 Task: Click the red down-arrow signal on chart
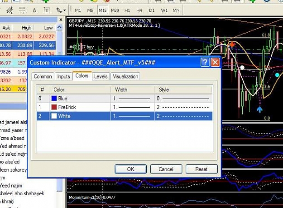[x=232, y=44]
